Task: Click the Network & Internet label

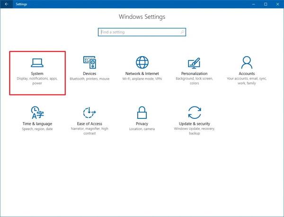Action: 142,74
